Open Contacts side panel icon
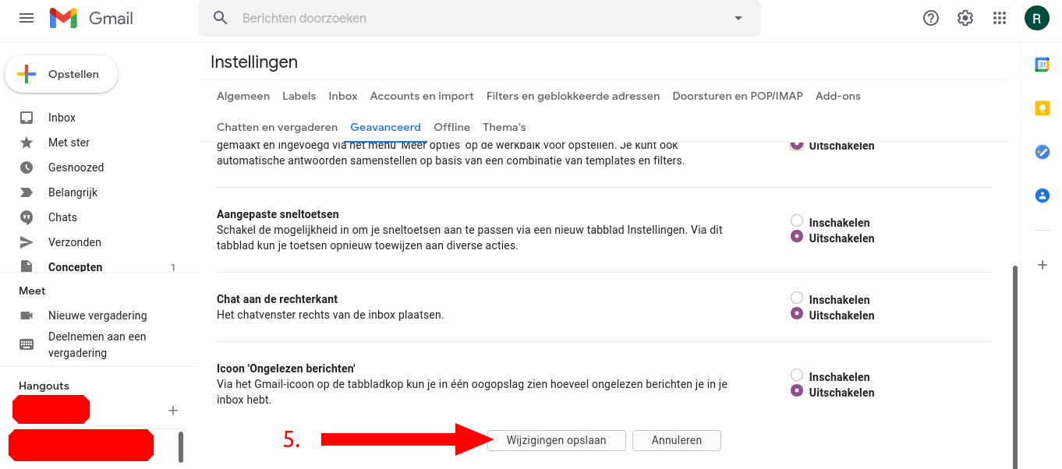This screenshot has width=1062, height=469. pyautogui.click(x=1042, y=196)
